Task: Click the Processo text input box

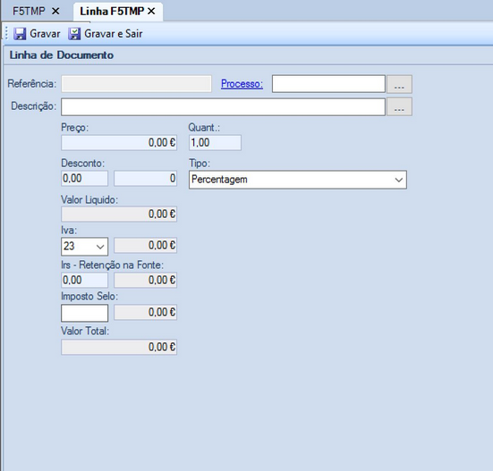Action: (x=328, y=84)
